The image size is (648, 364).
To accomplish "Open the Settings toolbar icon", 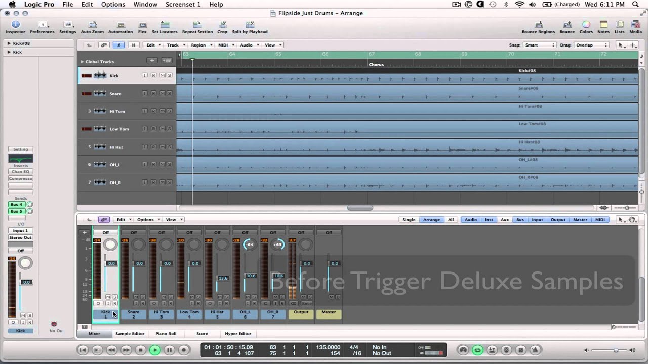I will (x=67, y=27).
